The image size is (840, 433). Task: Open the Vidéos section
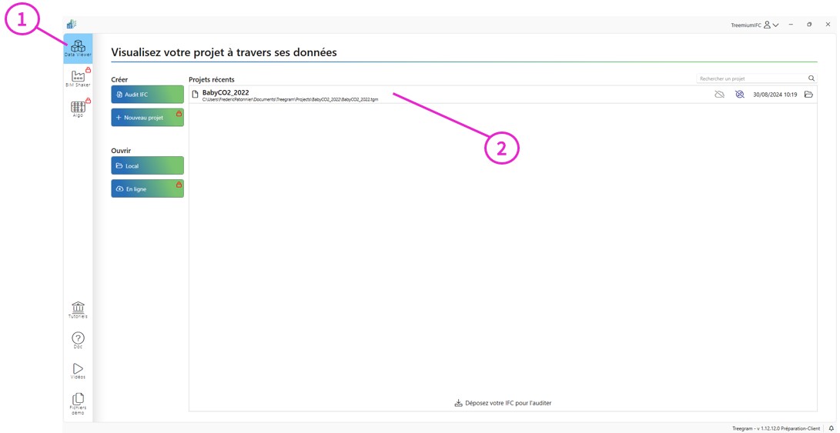78,371
